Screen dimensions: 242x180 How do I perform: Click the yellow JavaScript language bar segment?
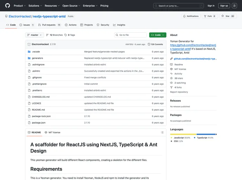(183, 134)
